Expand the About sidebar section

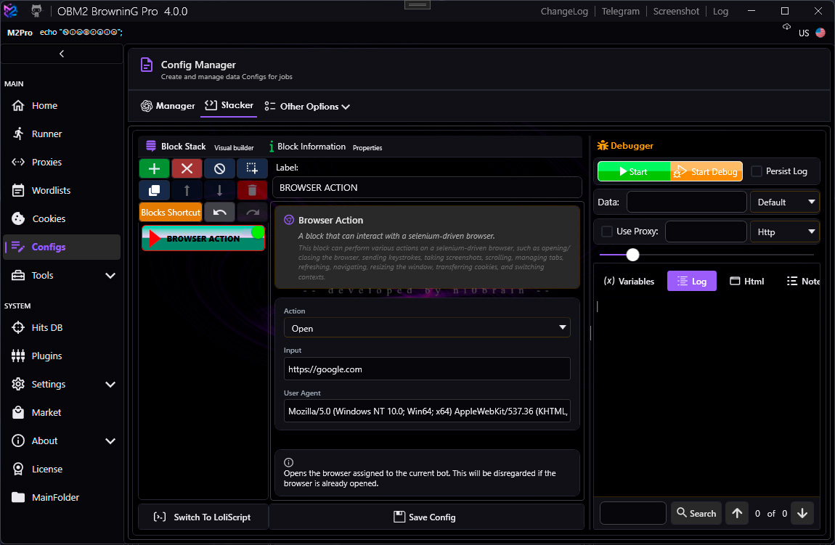[x=110, y=440]
